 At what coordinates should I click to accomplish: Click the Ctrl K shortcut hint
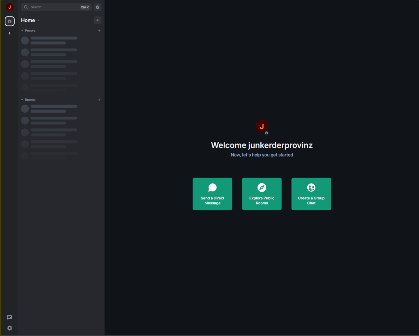tap(85, 7)
